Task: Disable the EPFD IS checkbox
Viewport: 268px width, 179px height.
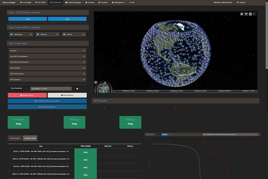Action: pos(64,34)
